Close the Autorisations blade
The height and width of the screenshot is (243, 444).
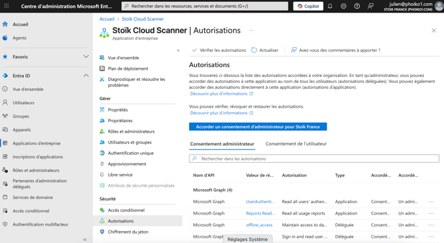click(433, 31)
